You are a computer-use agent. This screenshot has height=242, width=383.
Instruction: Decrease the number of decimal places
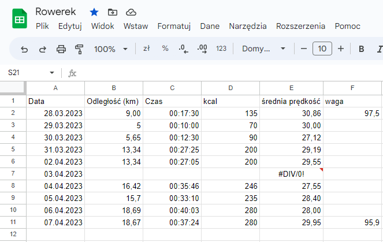[x=184, y=49]
